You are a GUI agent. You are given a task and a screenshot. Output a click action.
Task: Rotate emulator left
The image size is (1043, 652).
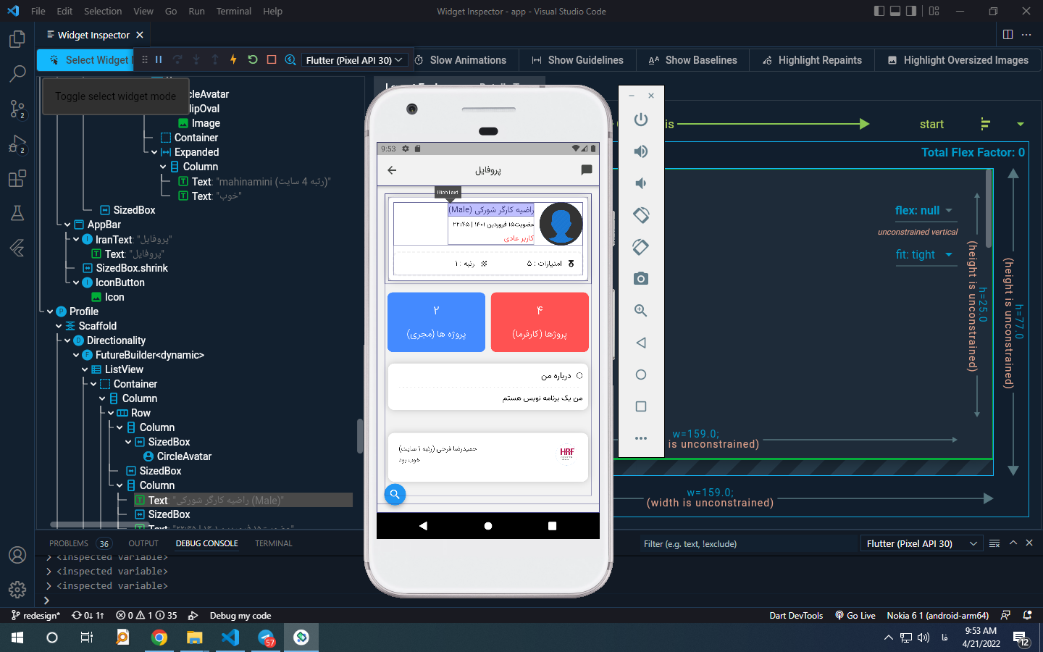(x=641, y=215)
